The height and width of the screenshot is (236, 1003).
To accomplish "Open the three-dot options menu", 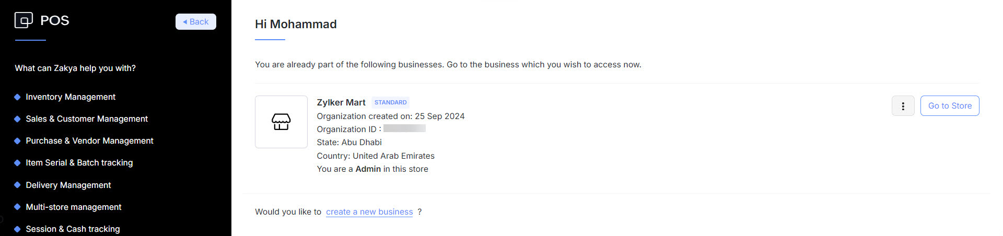I will coord(903,106).
